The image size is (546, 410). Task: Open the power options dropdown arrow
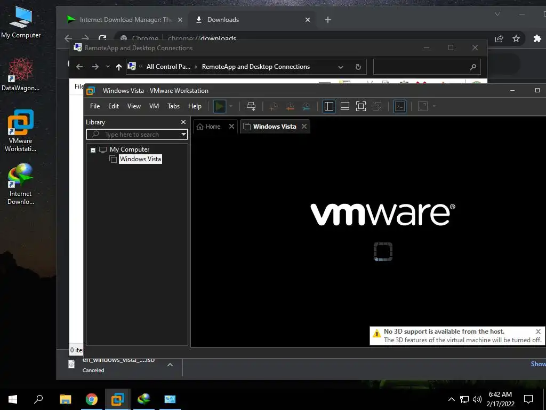230,106
